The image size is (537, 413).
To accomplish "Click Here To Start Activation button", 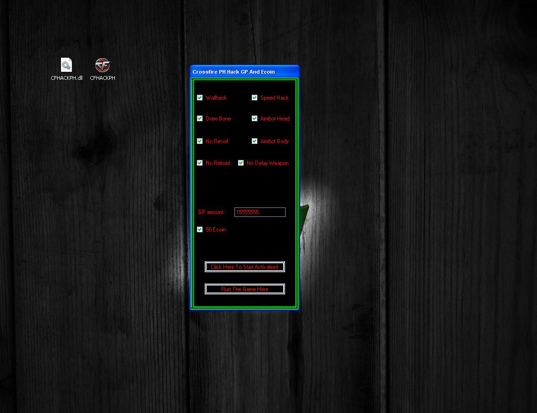I will pos(244,267).
